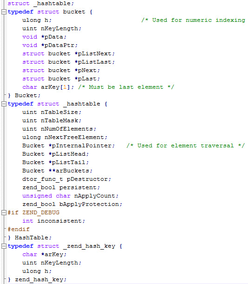
Task: Collapse the _hashtable struct fold marker
Action: (x=4, y=104)
